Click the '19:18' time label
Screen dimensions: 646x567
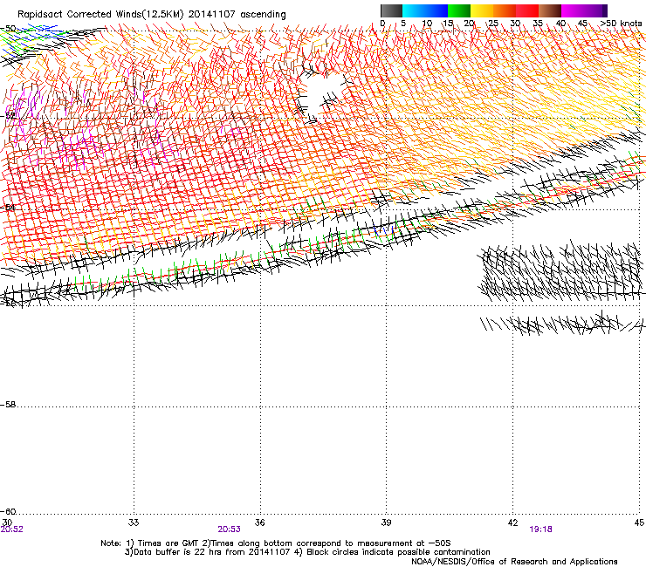point(541,529)
